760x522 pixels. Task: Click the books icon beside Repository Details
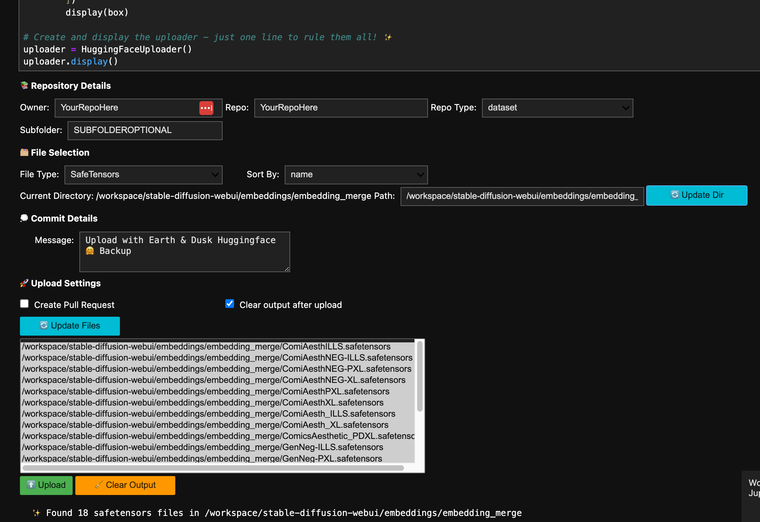[24, 85]
